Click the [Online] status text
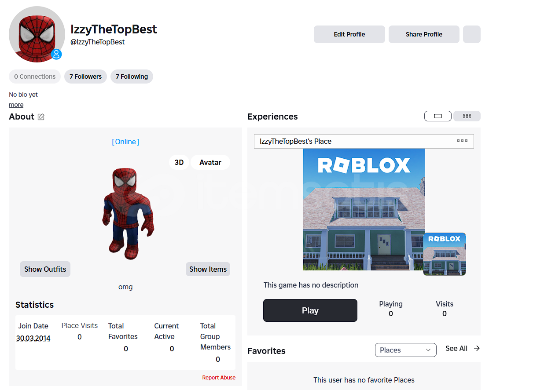This screenshot has height=390, width=533. 125,142
